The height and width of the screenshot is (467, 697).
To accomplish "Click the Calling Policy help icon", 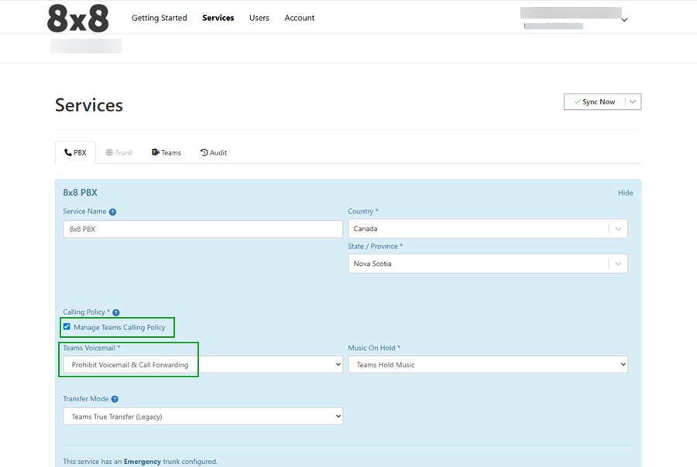I will 116,312.
